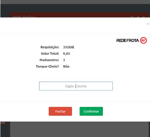Click the Hodometro label
The height and width of the screenshot is (137, 150).
pos(49,60)
